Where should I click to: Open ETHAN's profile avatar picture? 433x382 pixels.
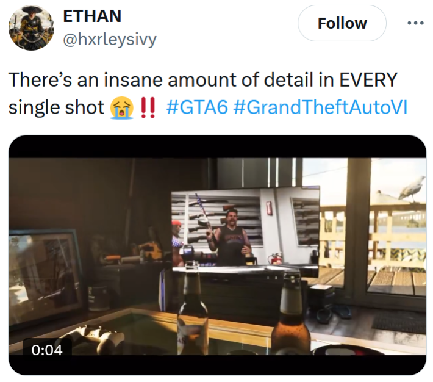32,28
